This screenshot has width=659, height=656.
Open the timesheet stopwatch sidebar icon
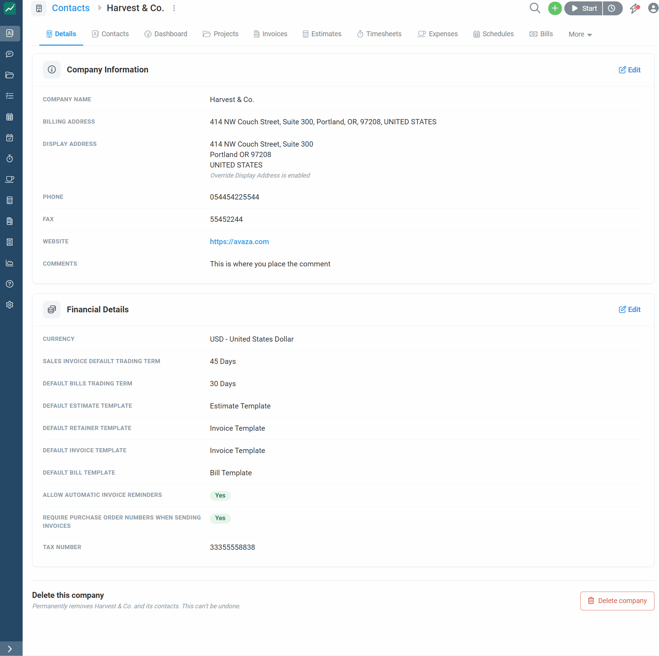tap(10, 159)
